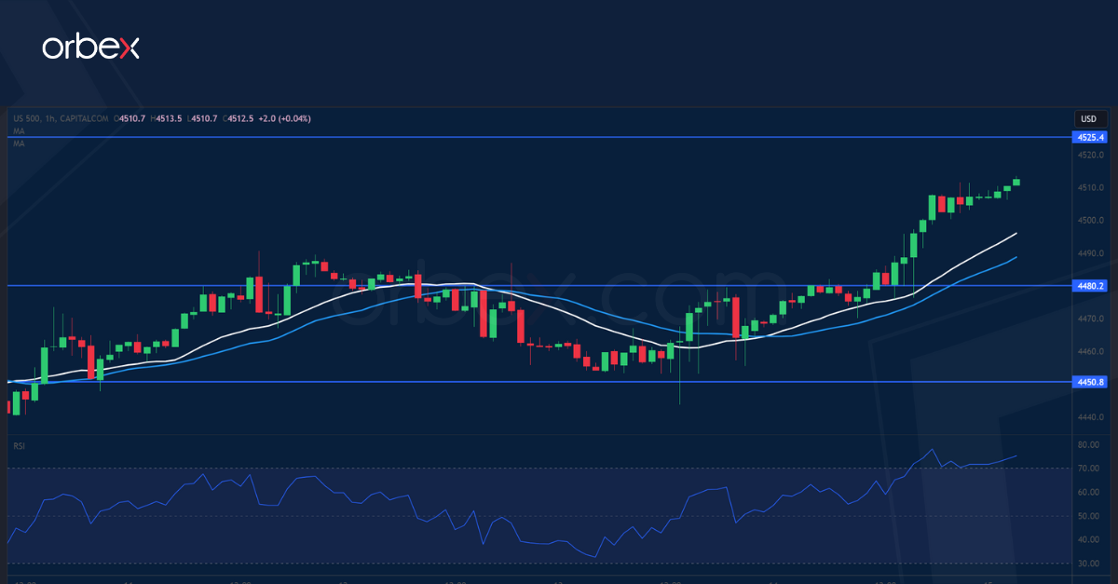
Task: Click the 4525.4 price level tag
Action: pos(1090,137)
